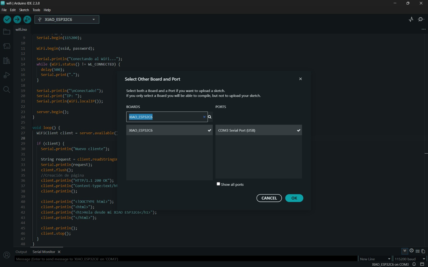Image resolution: width=428 pixels, height=267 pixels.
Task: Open the Library Manager sidebar icon
Action: coord(7,61)
